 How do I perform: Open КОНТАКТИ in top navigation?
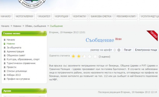pyautogui.click(x=80, y=16)
